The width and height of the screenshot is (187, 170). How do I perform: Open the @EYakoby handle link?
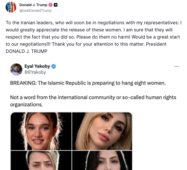[x=35, y=72]
